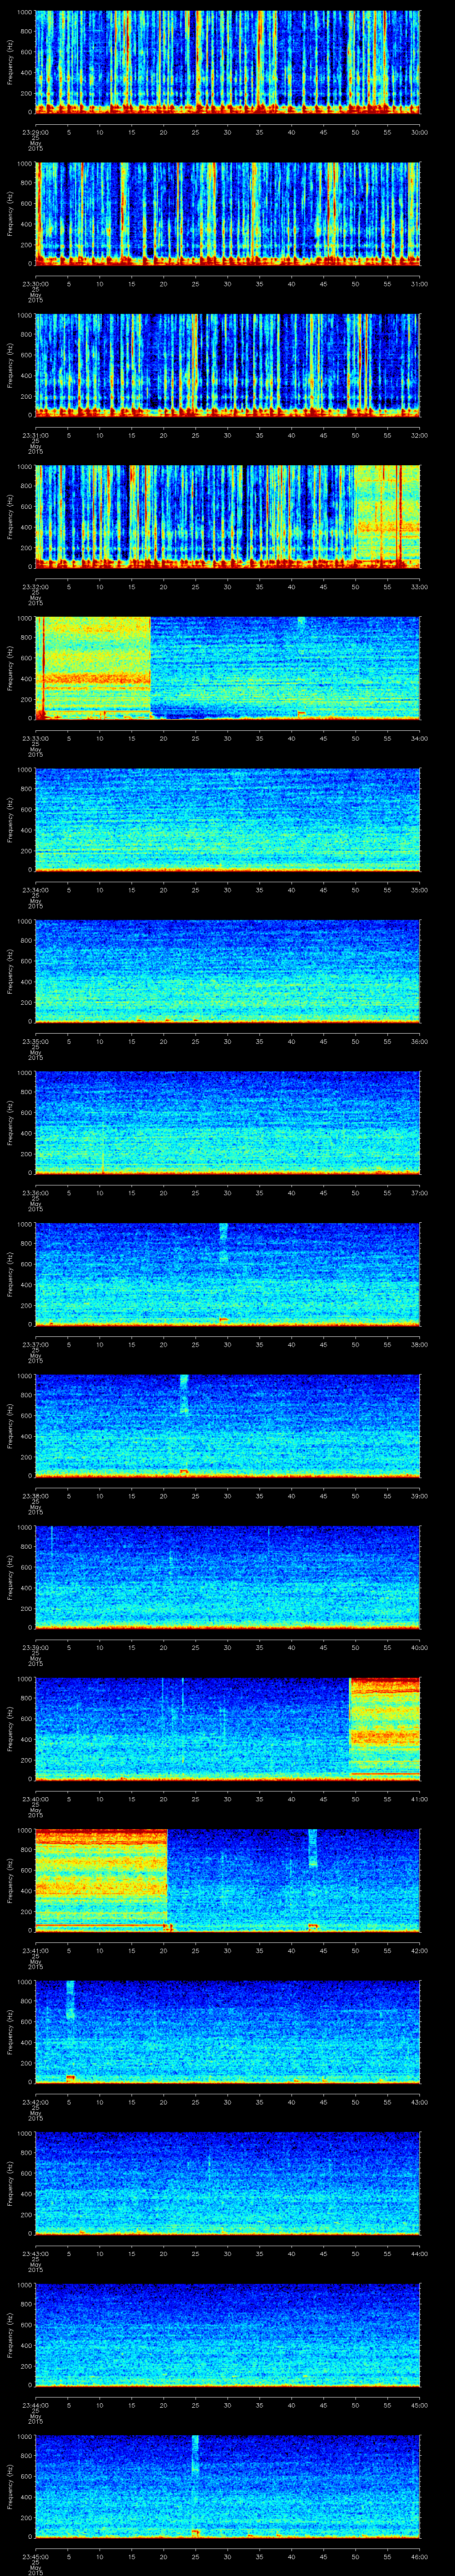Click the high-frequency burst in the 23:45:00 panel

click(195, 2455)
